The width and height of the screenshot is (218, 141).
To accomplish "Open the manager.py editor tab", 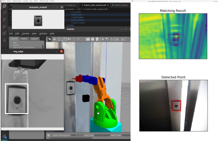I will (70, 5).
